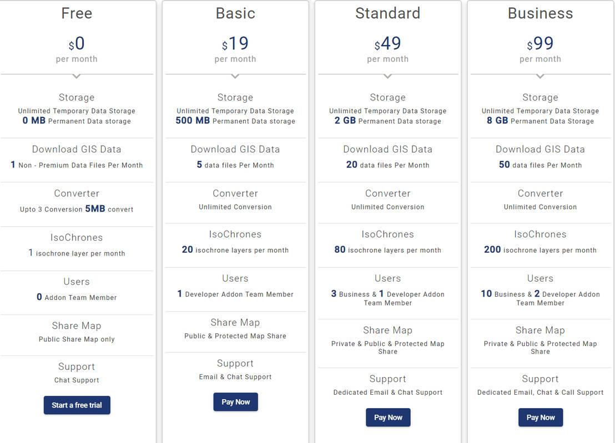The image size is (615, 443).
Task: Expand the chevron below the Standard plan price
Action: click(x=387, y=75)
